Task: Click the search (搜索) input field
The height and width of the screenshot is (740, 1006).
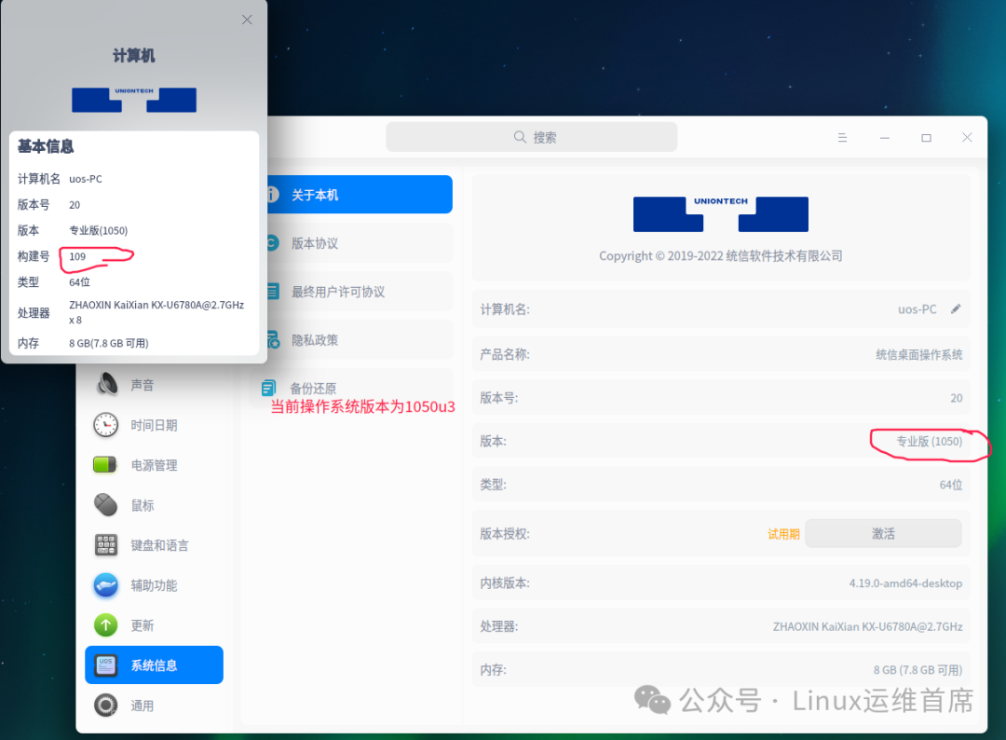Action: 531,137
